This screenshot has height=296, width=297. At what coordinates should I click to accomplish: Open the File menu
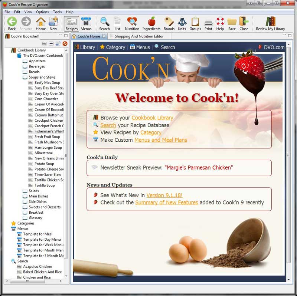coord(7,12)
